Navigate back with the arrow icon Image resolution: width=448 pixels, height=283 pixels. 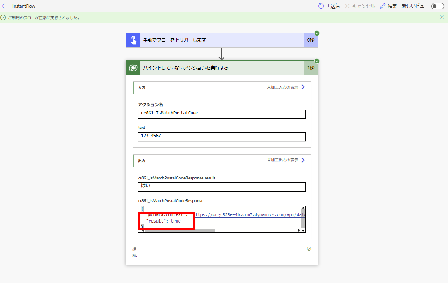click(5, 6)
